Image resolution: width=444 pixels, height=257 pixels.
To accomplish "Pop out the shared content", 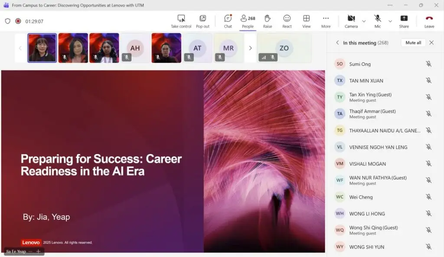I will pyautogui.click(x=202, y=20).
